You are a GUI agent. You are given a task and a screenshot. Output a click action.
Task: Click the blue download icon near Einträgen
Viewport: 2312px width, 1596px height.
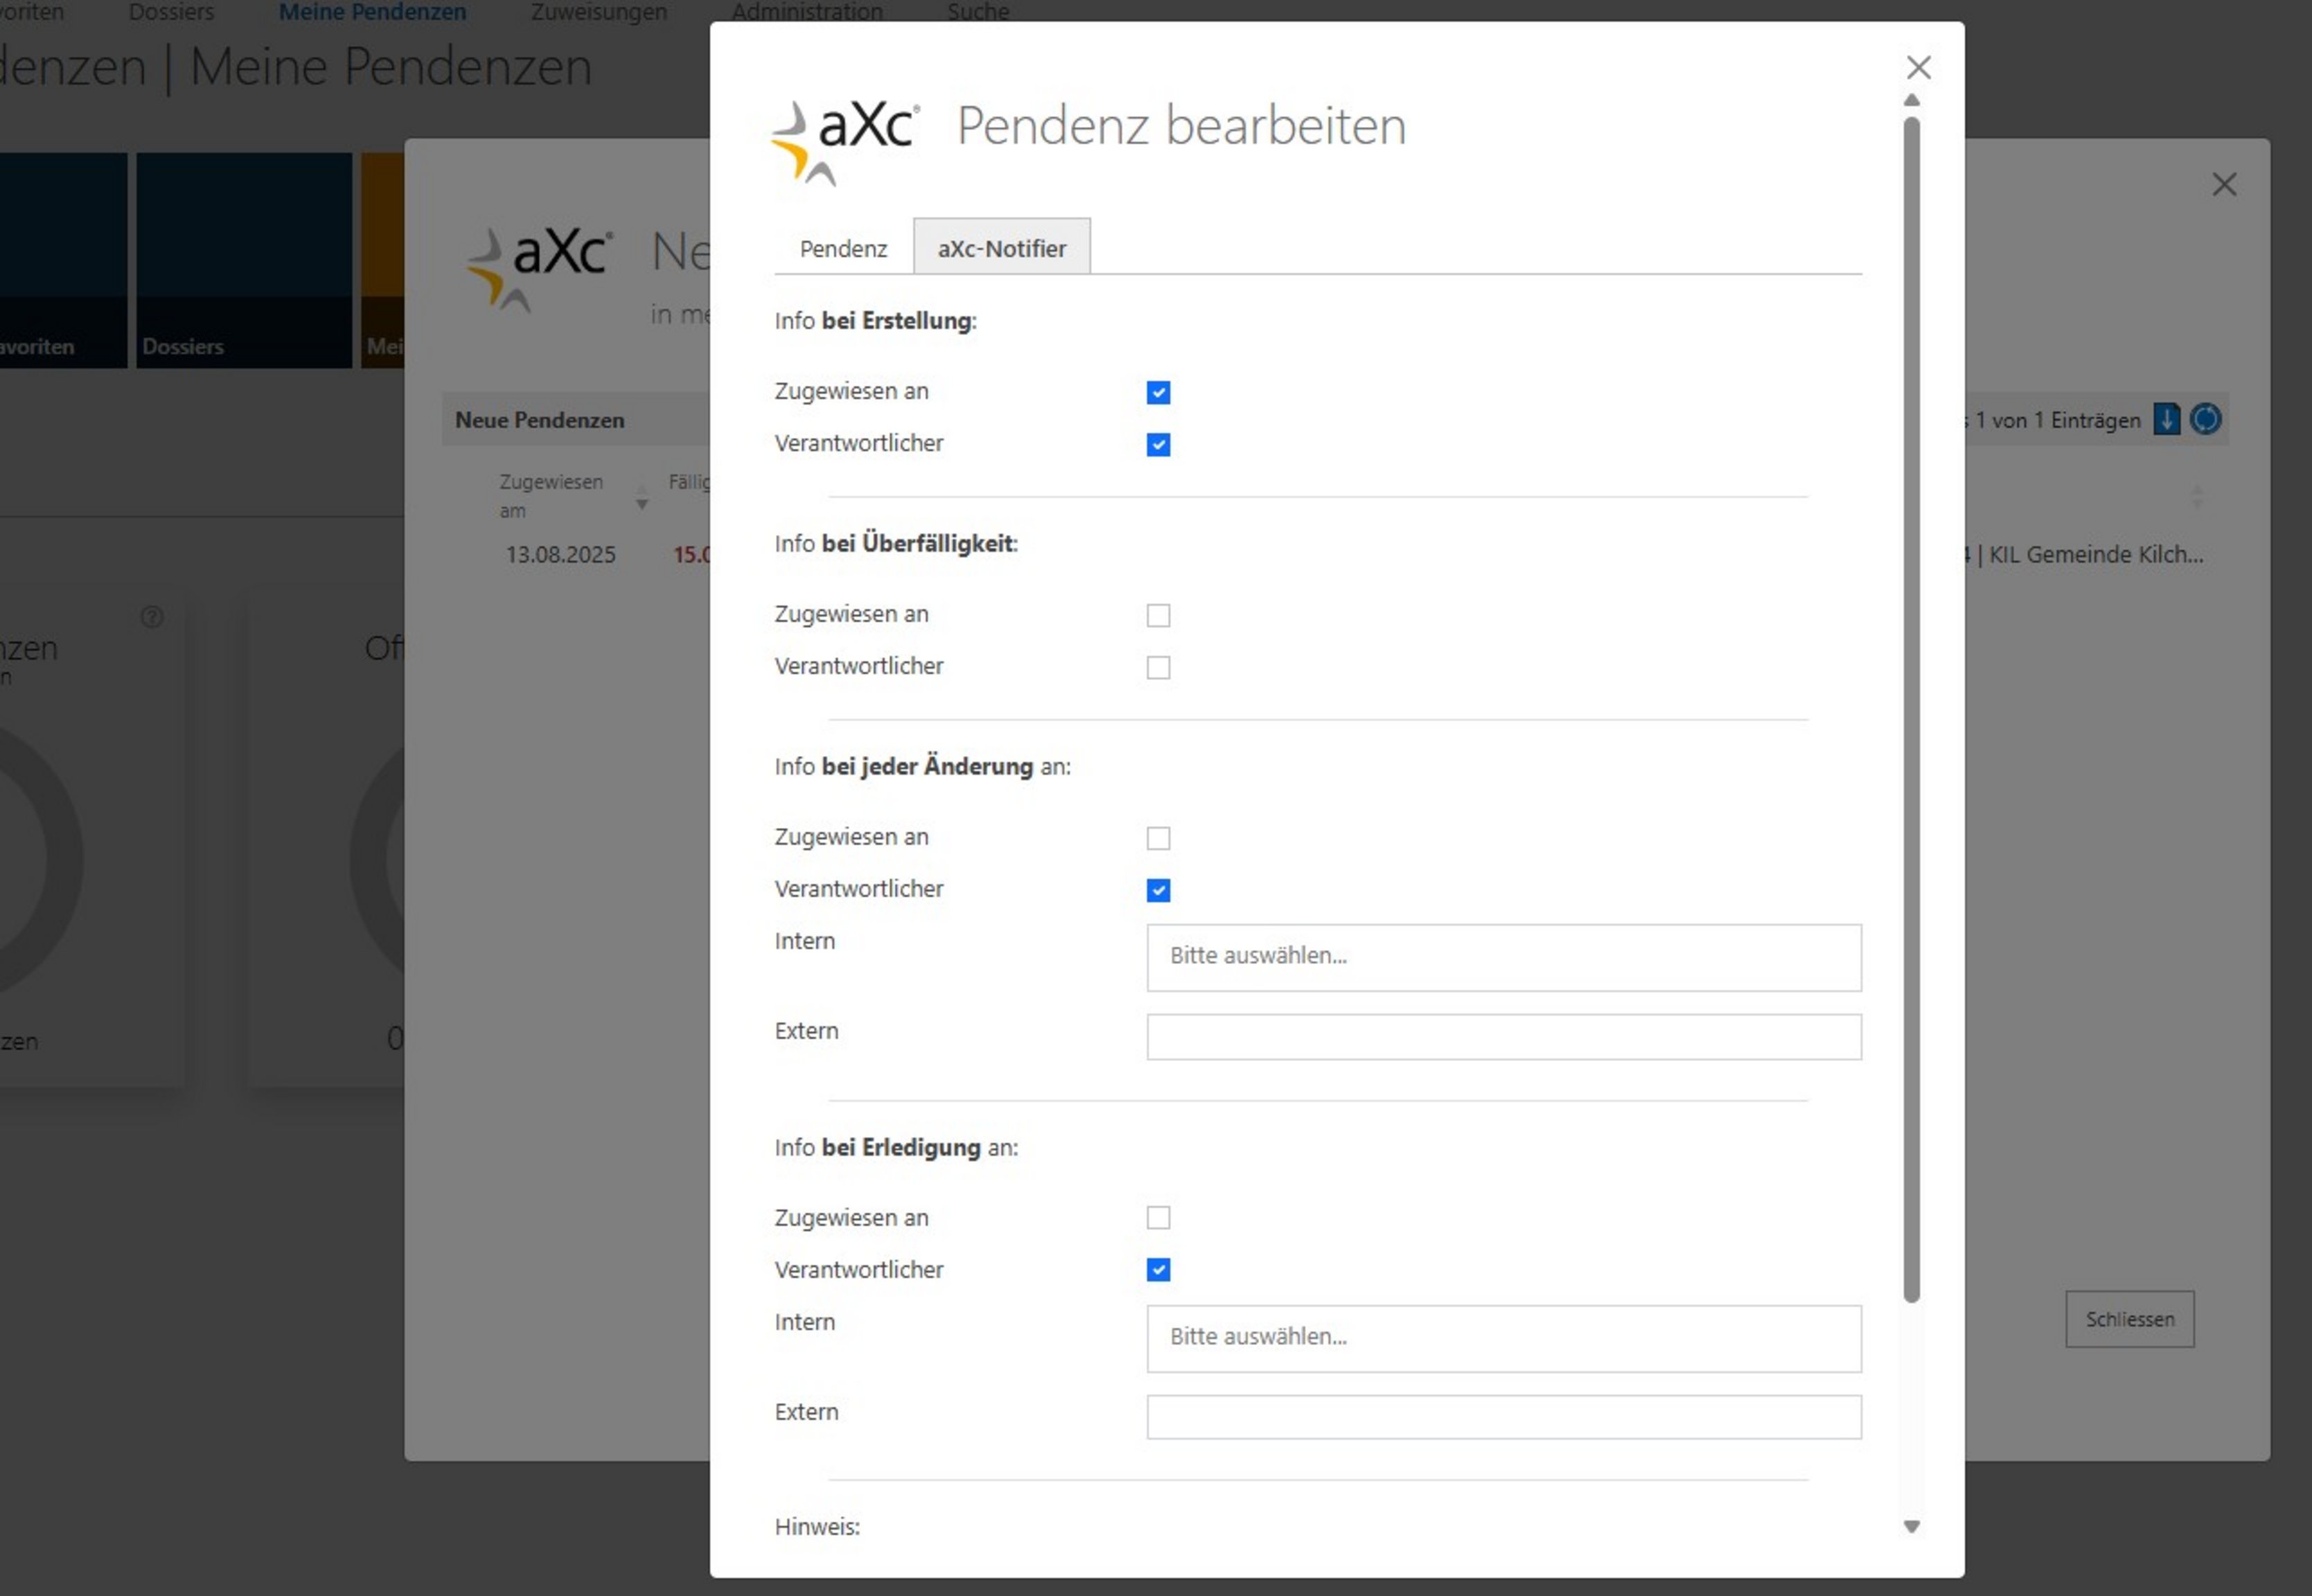coord(2166,419)
